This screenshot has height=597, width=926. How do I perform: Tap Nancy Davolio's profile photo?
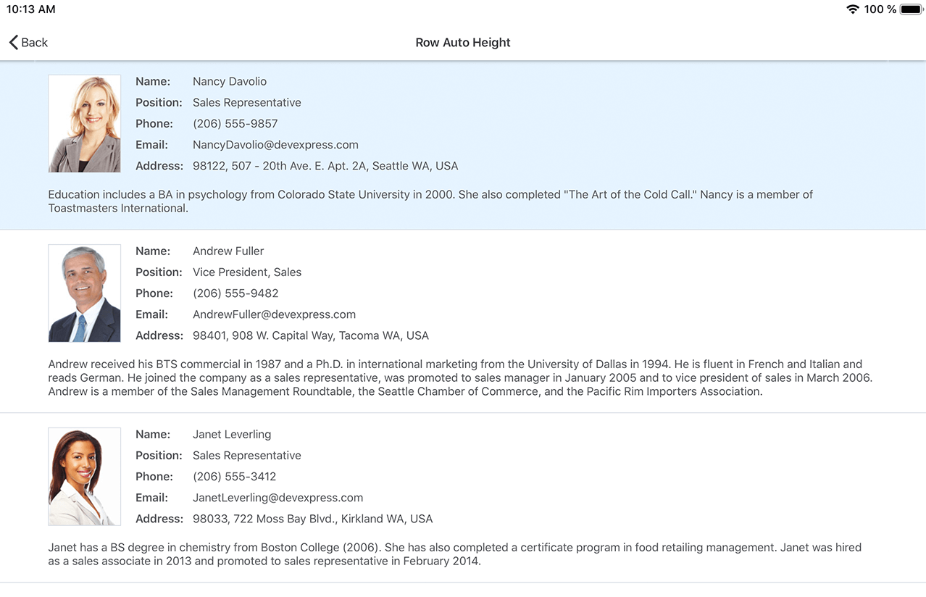coord(84,123)
